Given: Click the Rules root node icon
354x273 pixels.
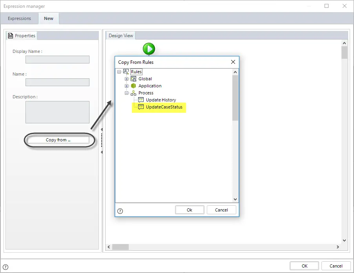Looking at the screenshot, I should pyautogui.click(x=126, y=72).
